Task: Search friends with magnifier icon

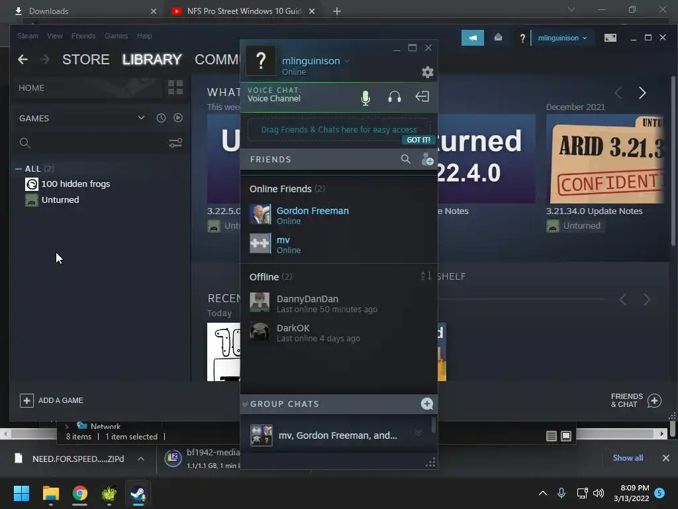Action: tap(406, 159)
